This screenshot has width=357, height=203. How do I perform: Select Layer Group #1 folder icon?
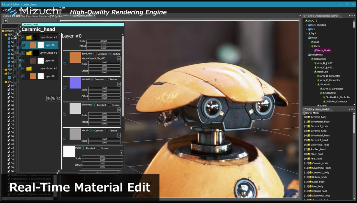pos(29,53)
